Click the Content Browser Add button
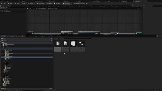The height and width of the screenshot is (91, 162). (x=3, y=36)
